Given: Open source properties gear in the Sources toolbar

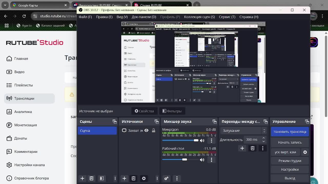Looking at the screenshot, I should point(144,178).
